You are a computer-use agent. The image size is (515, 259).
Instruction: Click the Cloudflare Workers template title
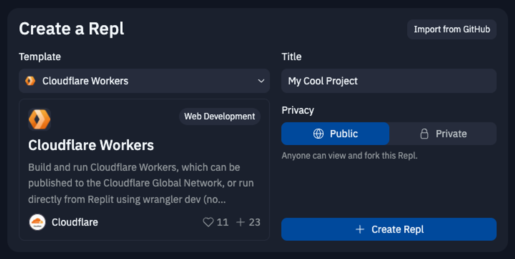click(x=91, y=145)
